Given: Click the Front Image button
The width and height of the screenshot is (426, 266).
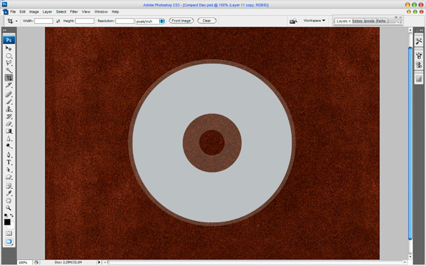Looking at the screenshot, I should click(181, 21).
